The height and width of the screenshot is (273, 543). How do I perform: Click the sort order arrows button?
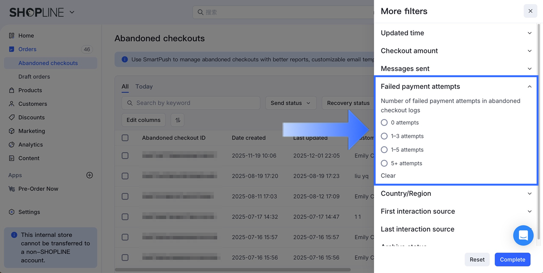(178, 120)
